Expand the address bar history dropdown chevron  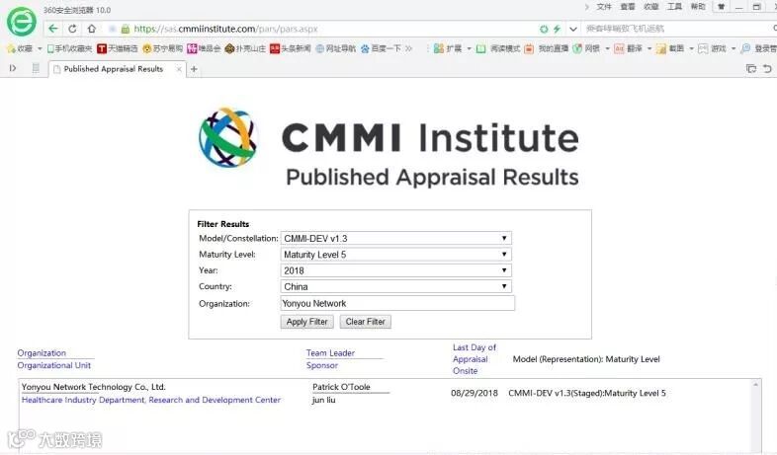573,30
